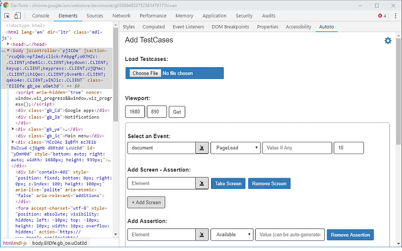Screen dimensions: 402x251
Task: Select the Computed sidebar tab
Action: pyautogui.click(x=153, y=26)
